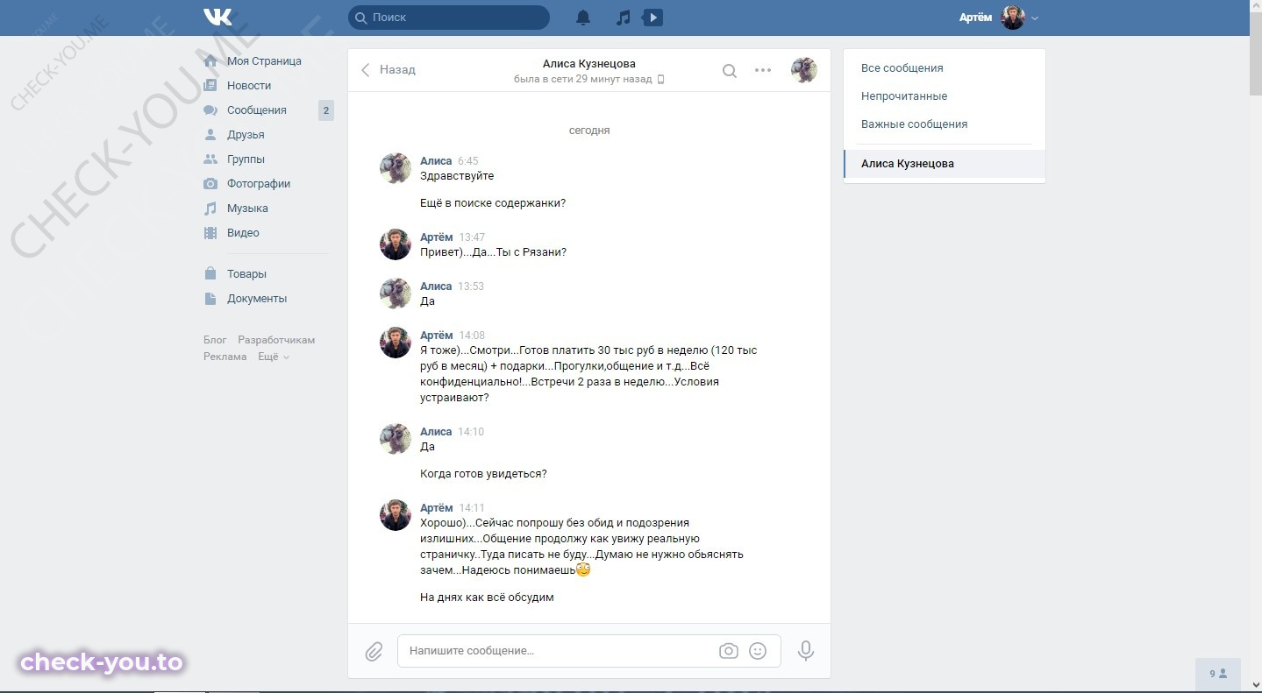Image resolution: width=1262 pixels, height=693 pixels.
Task: Open the emoji smiley picker
Action: pyautogui.click(x=758, y=651)
